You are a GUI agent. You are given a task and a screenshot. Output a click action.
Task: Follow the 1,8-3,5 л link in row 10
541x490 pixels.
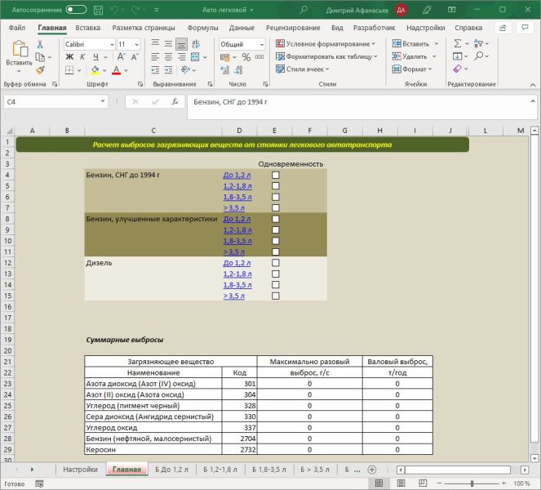(237, 241)
